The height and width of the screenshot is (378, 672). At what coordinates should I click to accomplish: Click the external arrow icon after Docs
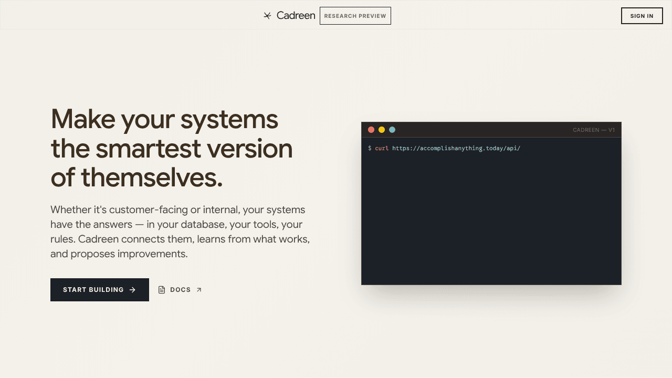[199, 290]
